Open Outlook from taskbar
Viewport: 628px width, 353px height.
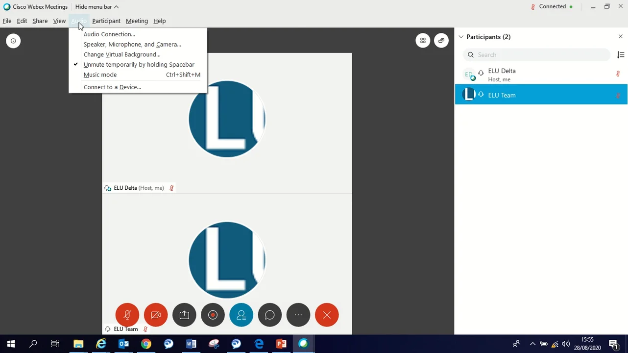pos(123,344)
